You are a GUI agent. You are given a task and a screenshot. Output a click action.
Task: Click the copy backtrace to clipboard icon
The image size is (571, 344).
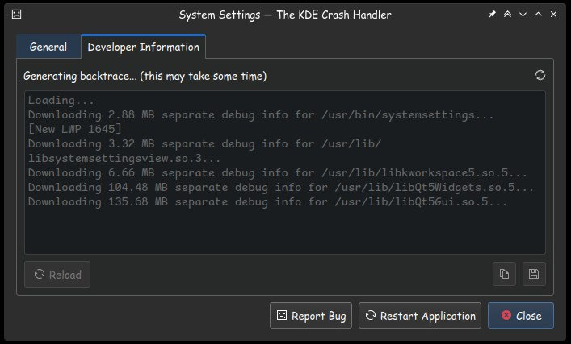[x=504, y=274]
